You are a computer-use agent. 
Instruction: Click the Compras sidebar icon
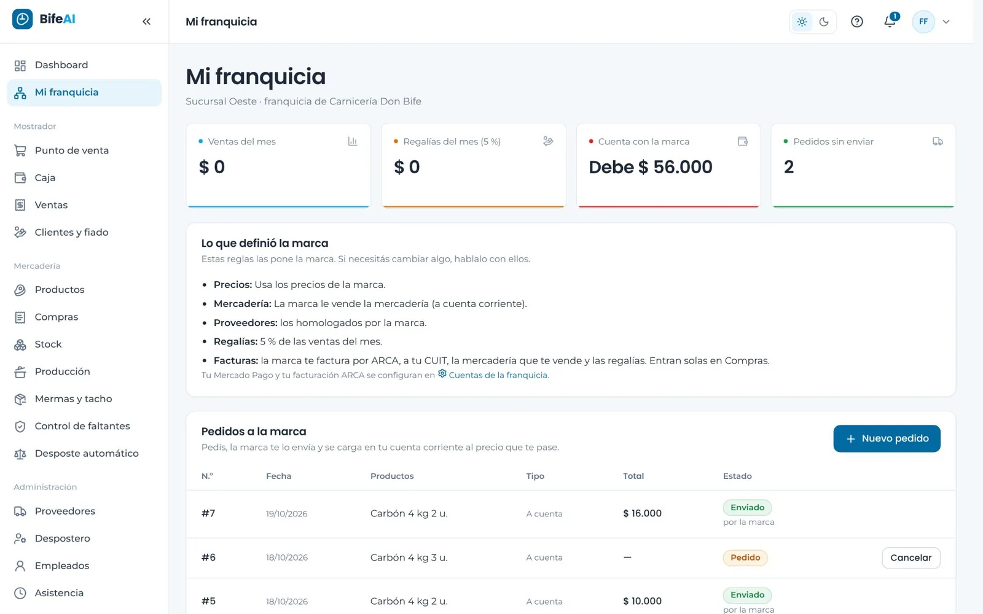(x=20, y=317)
